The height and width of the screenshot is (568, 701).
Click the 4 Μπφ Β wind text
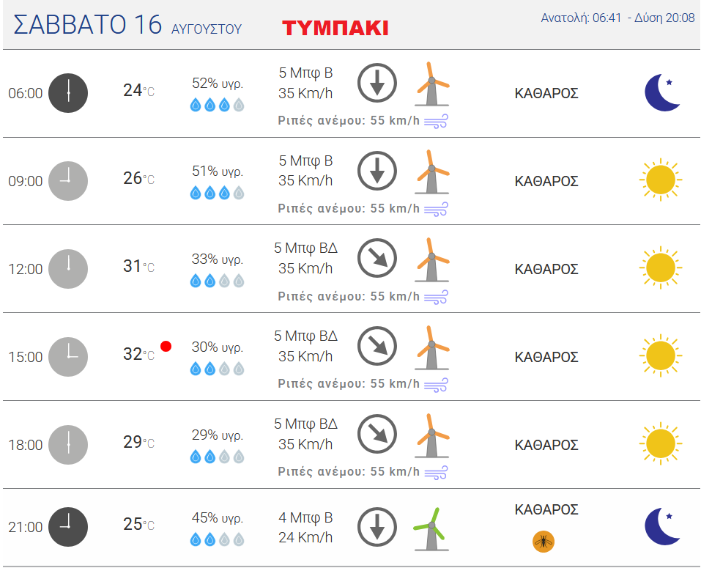[x=305, y=517]
